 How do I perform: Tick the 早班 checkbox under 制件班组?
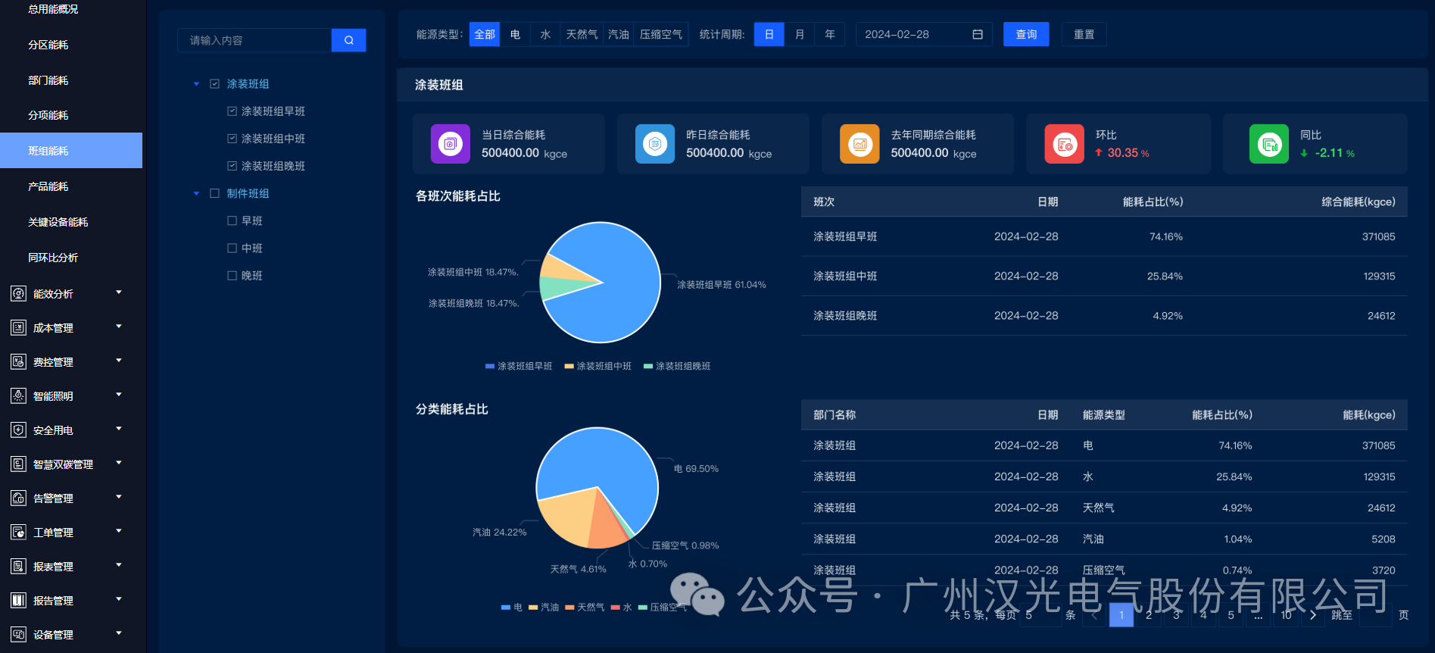coord(232,221)
